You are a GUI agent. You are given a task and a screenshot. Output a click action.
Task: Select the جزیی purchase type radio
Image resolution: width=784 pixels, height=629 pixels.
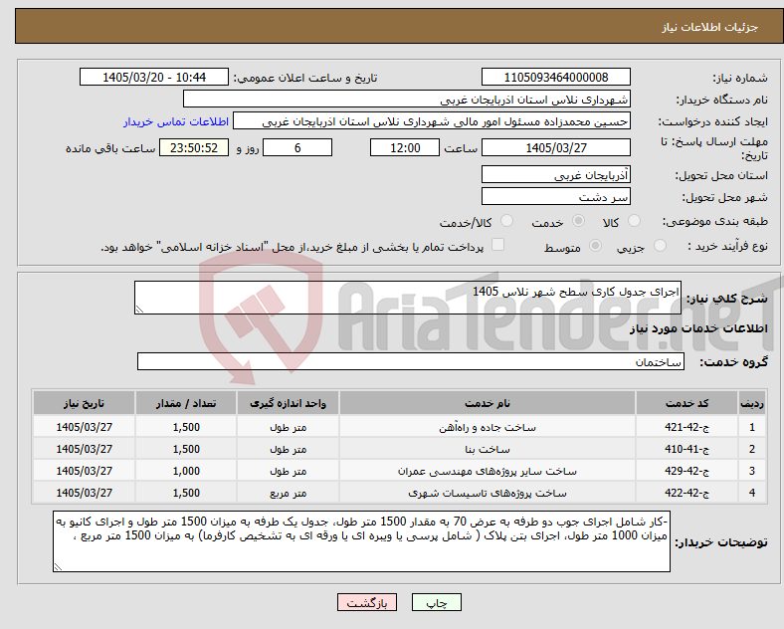click(660, 246)
